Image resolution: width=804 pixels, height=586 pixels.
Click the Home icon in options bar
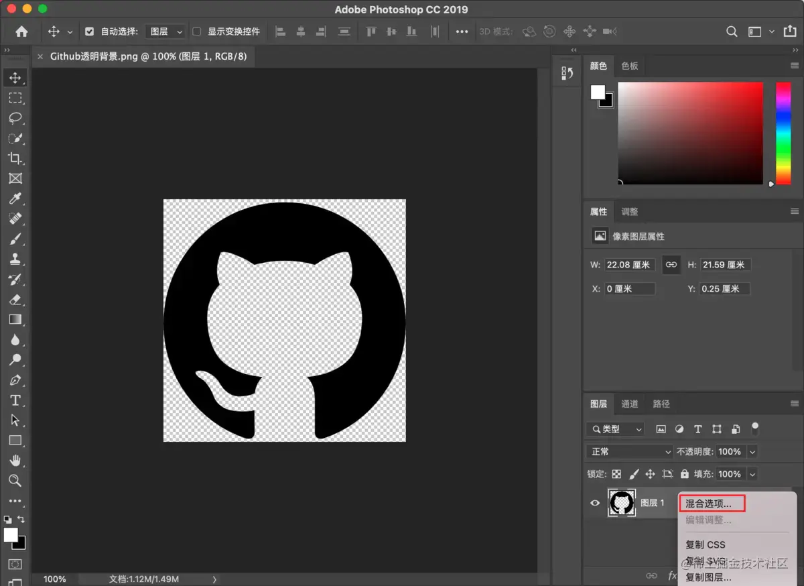(x=21, y=32)
